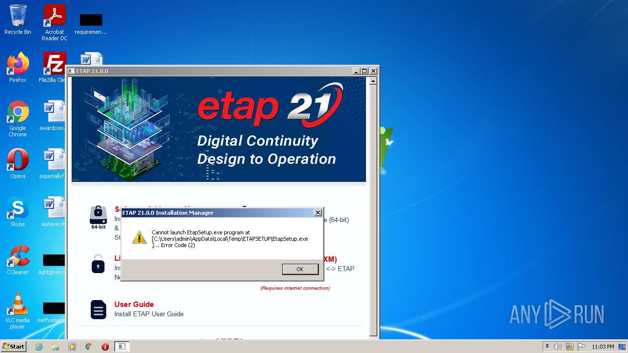Image resolution: width=628 pixels, height=353 pixels.
Task: Open the User Guide link
Action: click(134, 304)
